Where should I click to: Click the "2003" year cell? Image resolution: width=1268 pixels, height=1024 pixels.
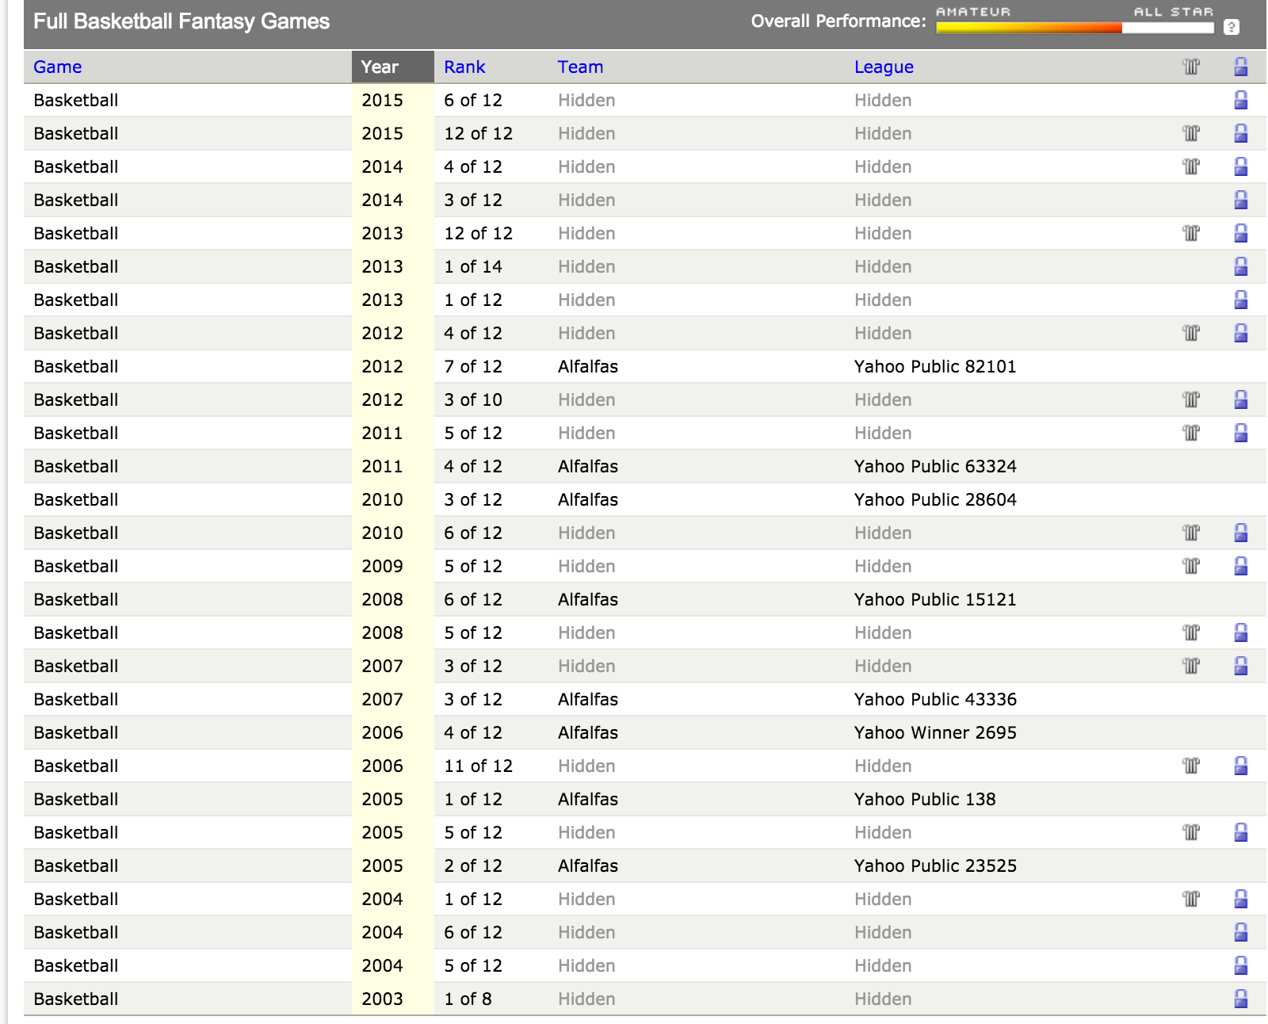[x=382, y=999]
